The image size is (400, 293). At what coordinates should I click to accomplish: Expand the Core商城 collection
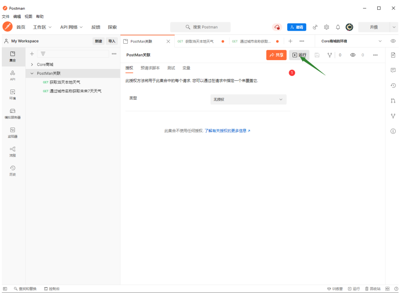[32, 65]
